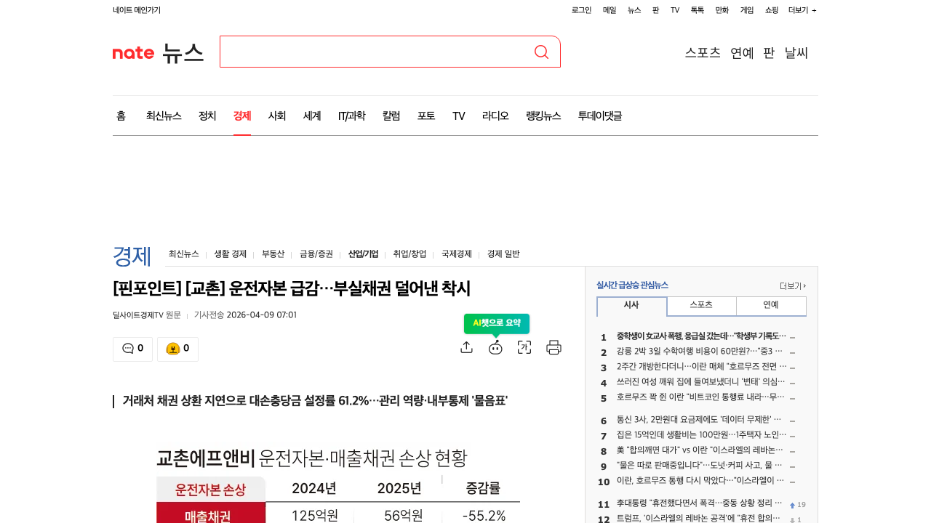Open 최신뉴스 in main navigation
Screen dimensions: 931x523
tap(164, 115)
